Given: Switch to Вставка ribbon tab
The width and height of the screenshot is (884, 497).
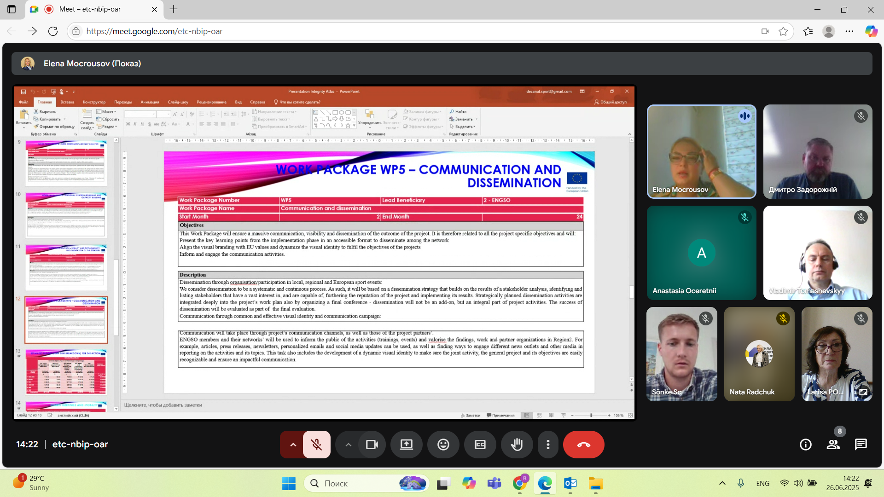Looking at the screenshot, I should pyautogui.click(x=67, y=102).
